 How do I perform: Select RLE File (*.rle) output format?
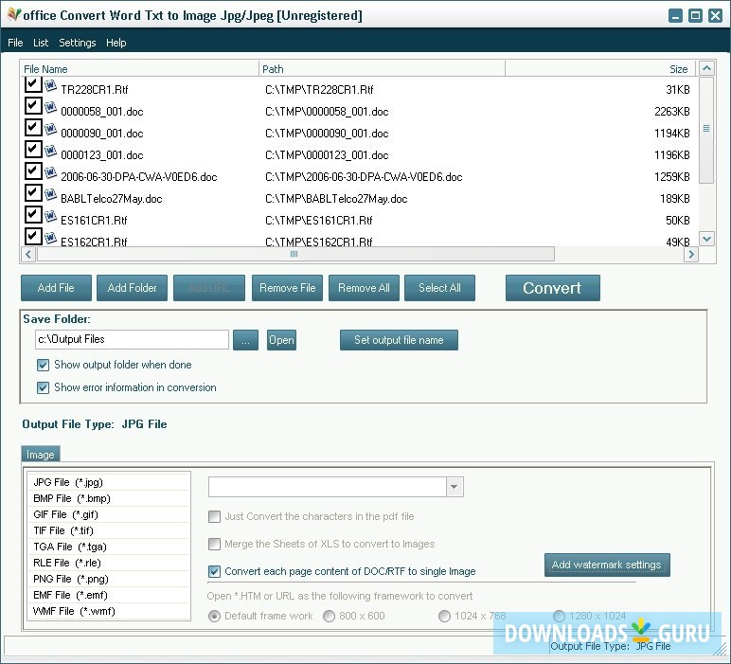click(x=109, y=563)
